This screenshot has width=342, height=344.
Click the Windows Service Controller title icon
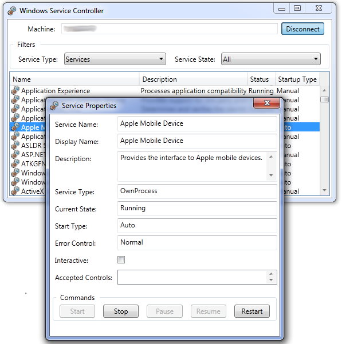click(x=11, y=10)
